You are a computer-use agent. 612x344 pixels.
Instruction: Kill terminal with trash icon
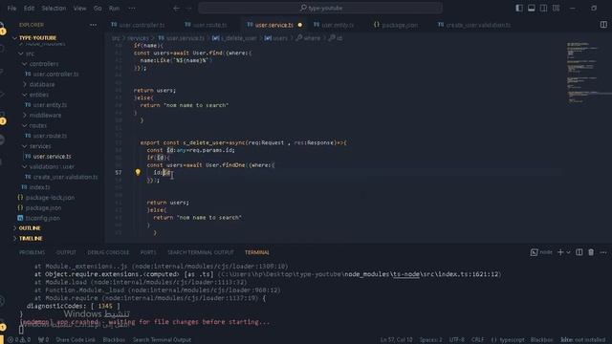pos(591,252)
